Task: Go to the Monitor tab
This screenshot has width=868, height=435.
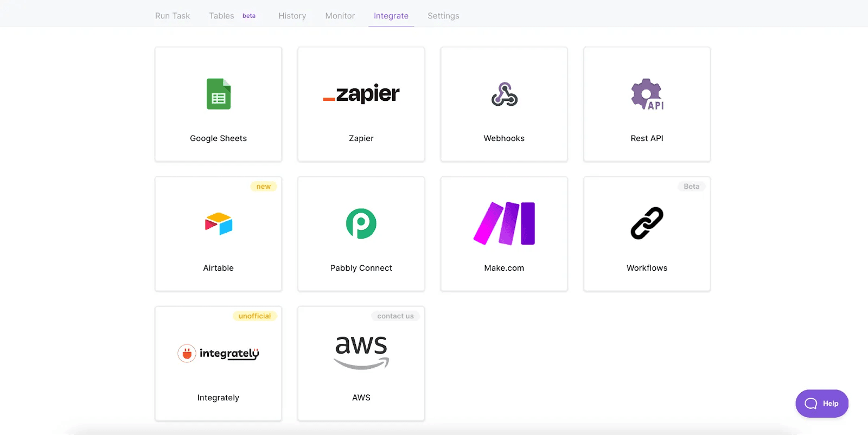Action: click(340, 16)
